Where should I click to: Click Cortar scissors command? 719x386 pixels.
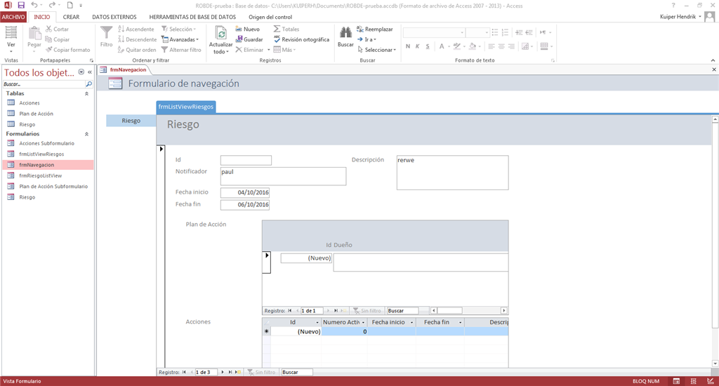coord(57,29)
